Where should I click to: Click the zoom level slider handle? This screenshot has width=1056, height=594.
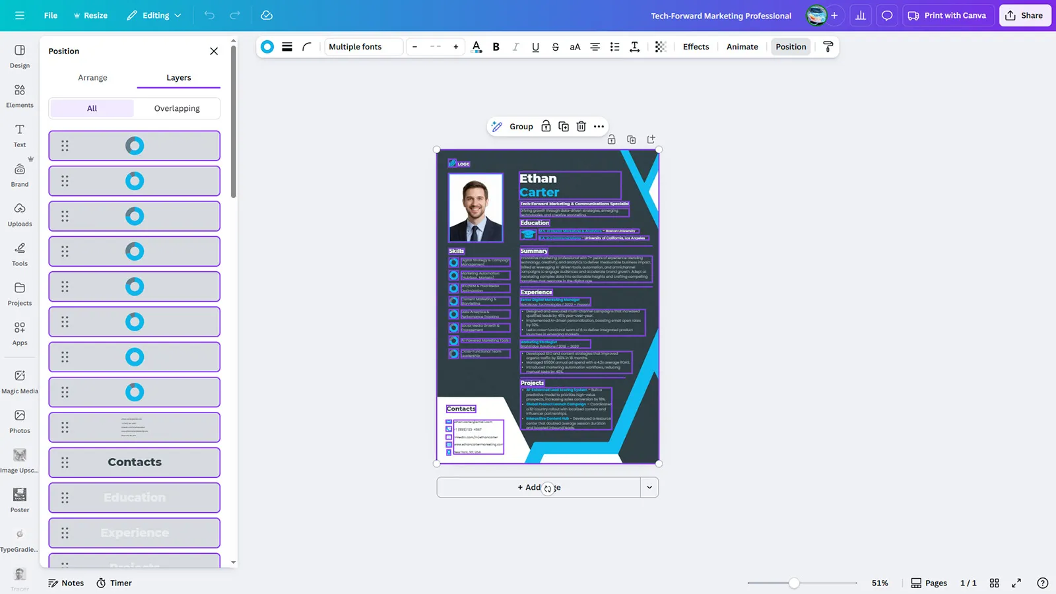click(794, 583)
